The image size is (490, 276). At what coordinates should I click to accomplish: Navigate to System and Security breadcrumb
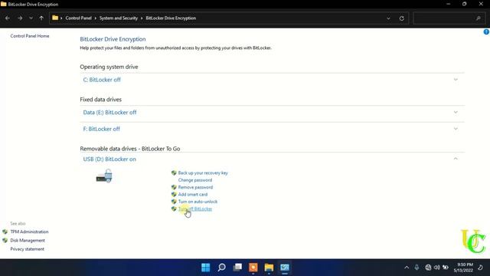119,18
